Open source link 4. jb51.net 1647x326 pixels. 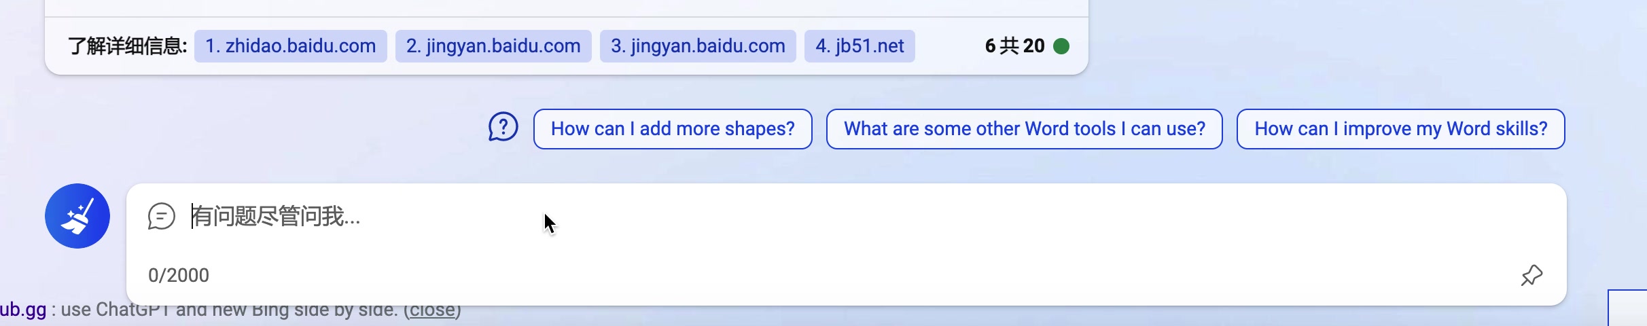[860, 46]
